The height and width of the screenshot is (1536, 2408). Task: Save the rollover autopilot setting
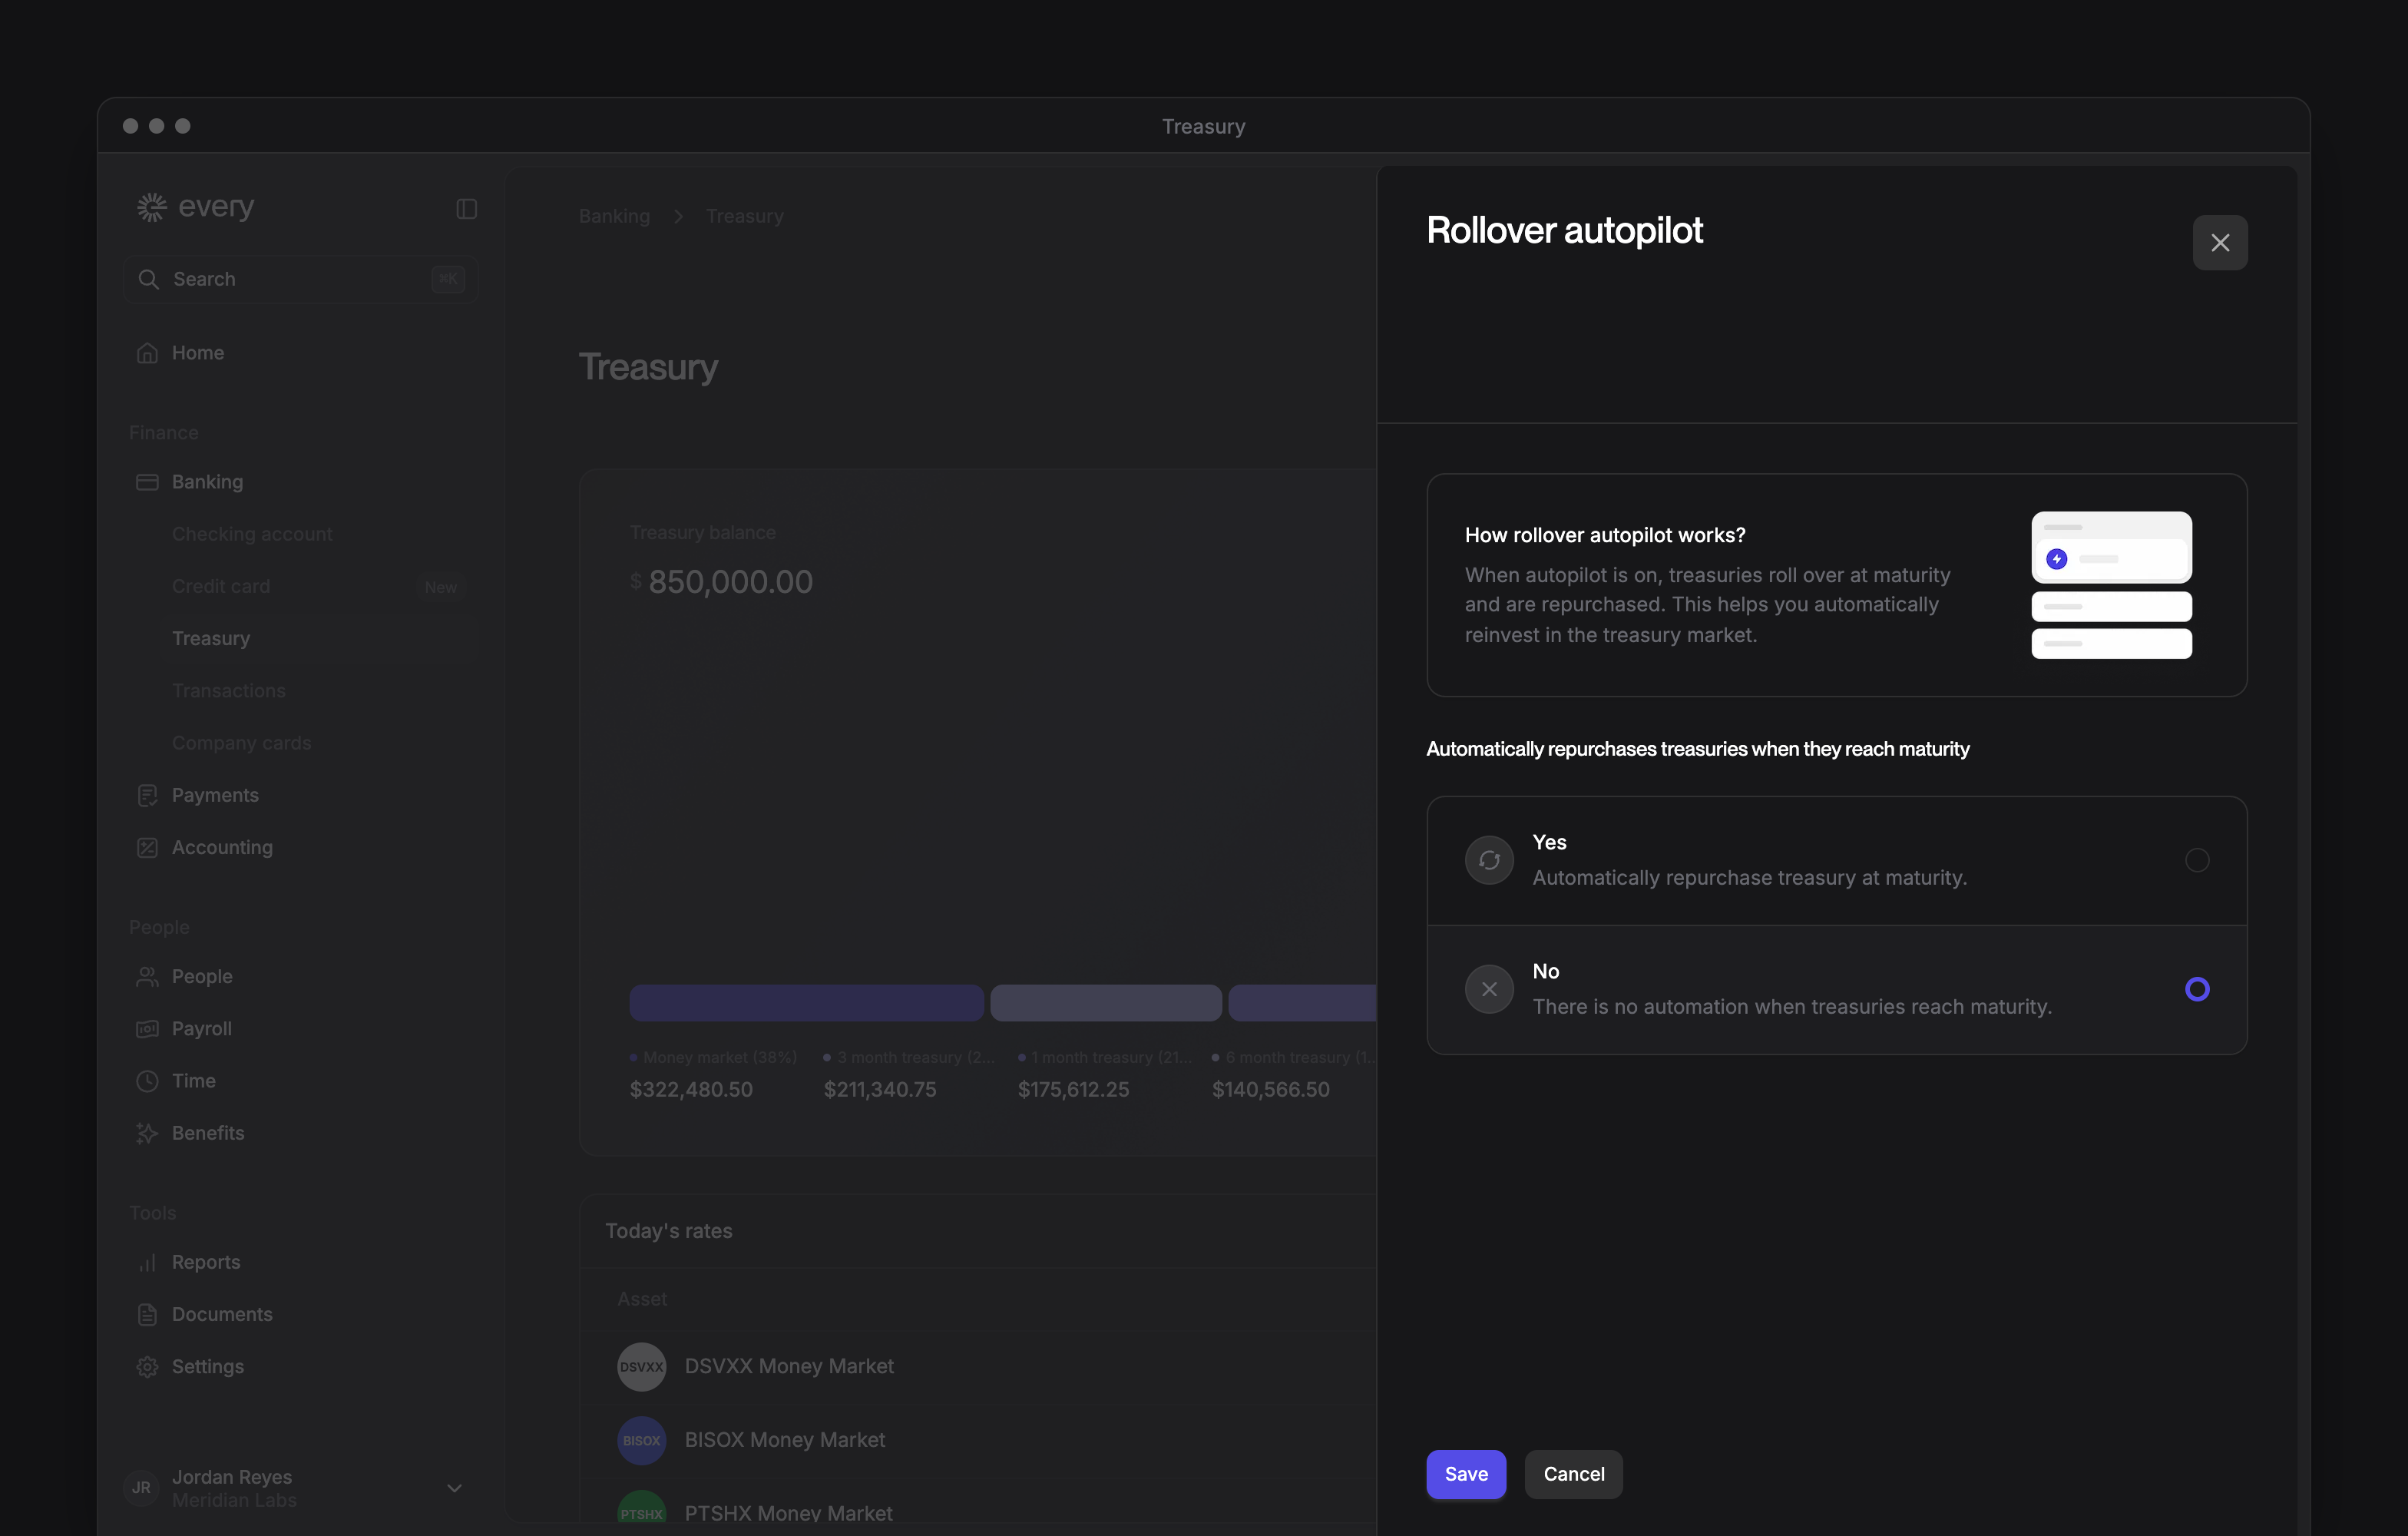click(1466, 1474)
